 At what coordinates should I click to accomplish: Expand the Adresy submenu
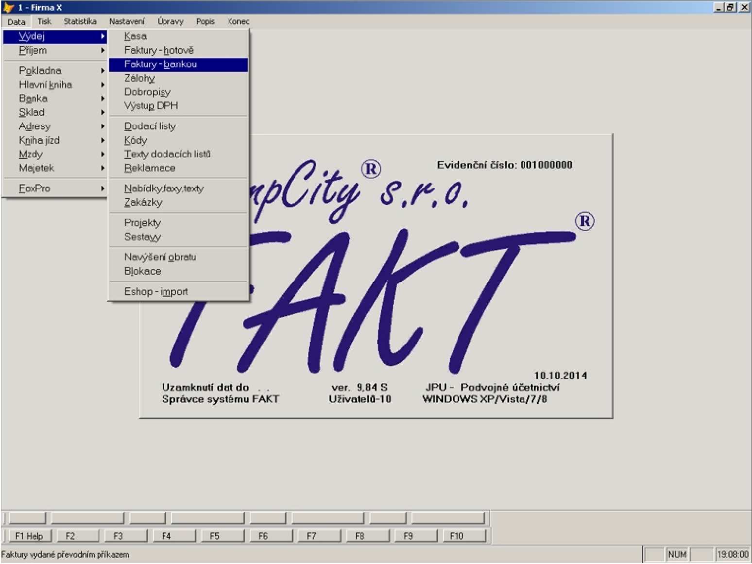click(x=55, y=126)
